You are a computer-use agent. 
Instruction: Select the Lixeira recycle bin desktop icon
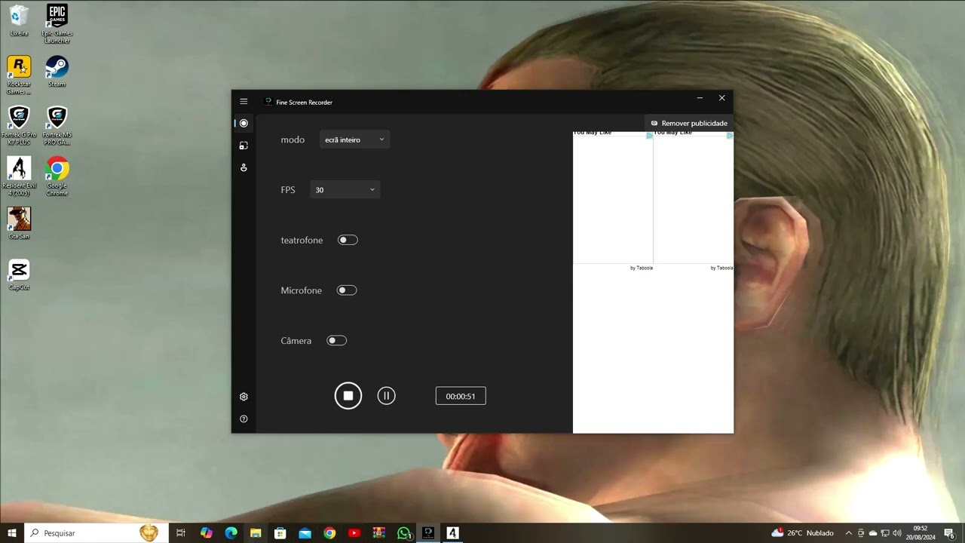click(19, 21)
